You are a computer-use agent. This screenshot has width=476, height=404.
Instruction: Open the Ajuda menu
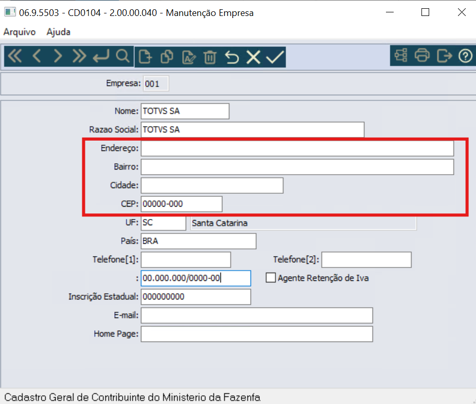(x=58, y=32)
